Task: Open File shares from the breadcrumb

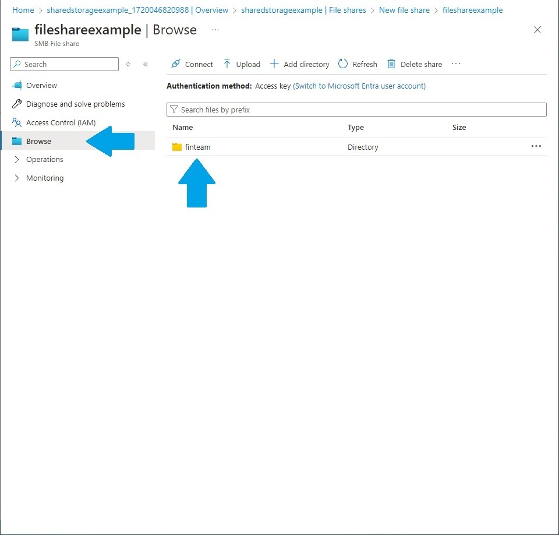Action: [348, 10]
